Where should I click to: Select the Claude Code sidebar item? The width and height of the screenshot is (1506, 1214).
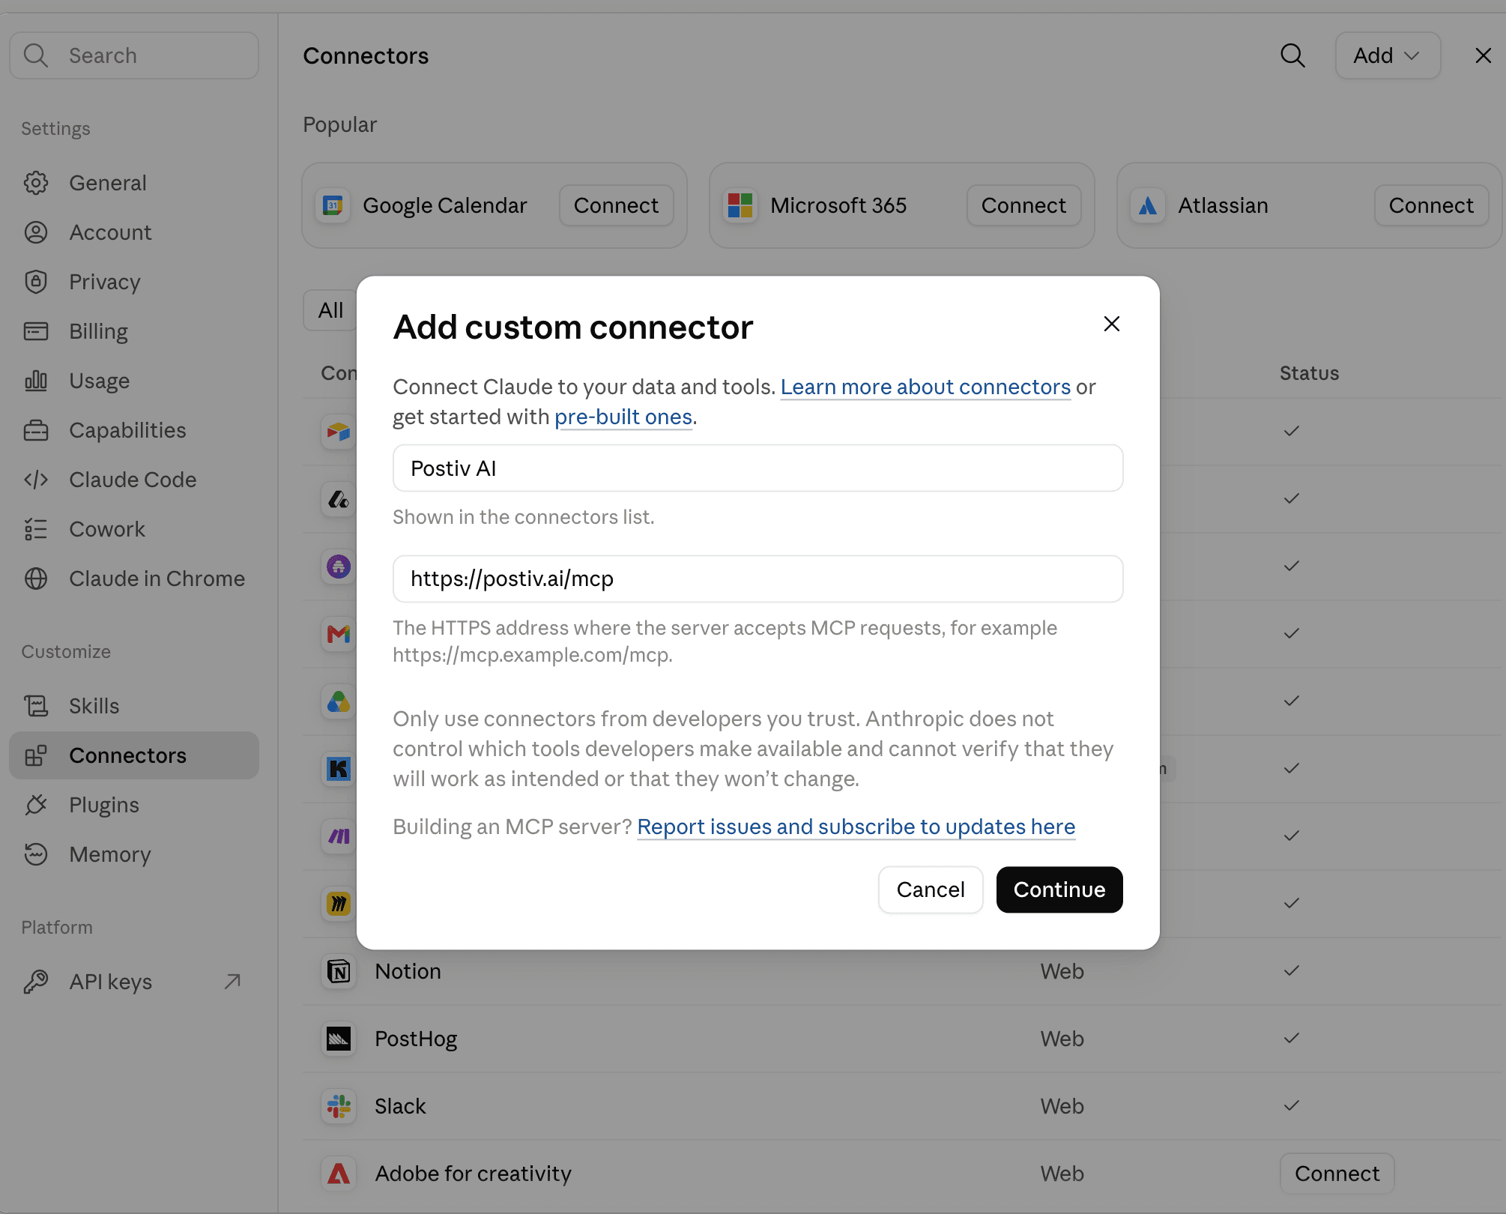134,480
